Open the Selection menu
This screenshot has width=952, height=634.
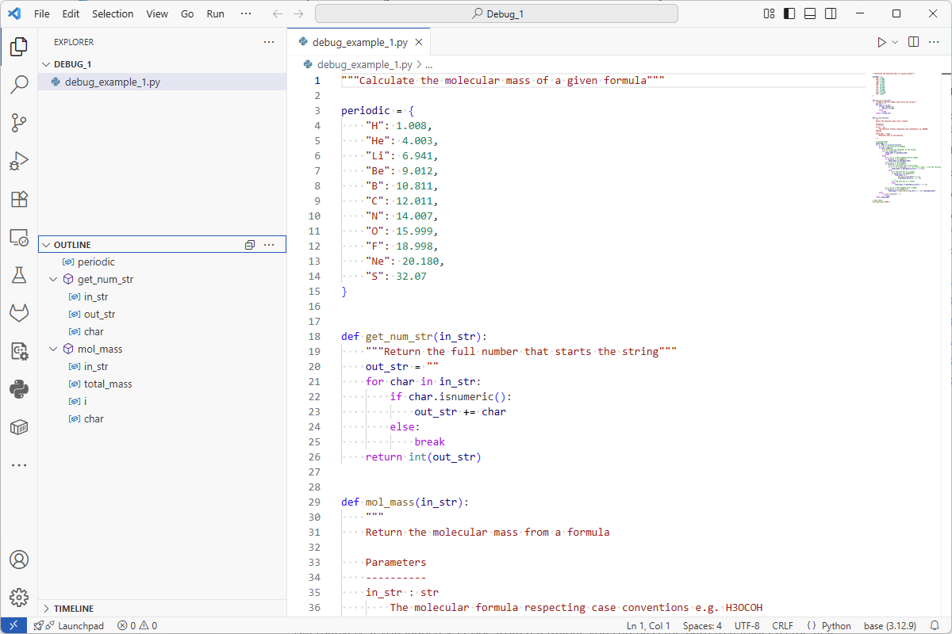coord(113,13)
